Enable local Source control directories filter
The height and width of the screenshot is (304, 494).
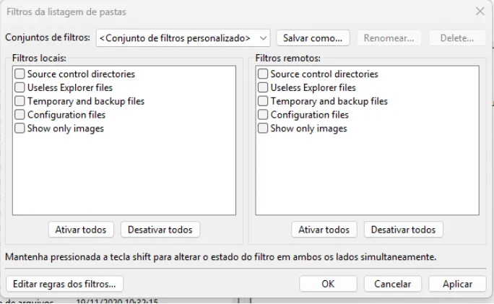pyautogui.click(x=19, y=74)
